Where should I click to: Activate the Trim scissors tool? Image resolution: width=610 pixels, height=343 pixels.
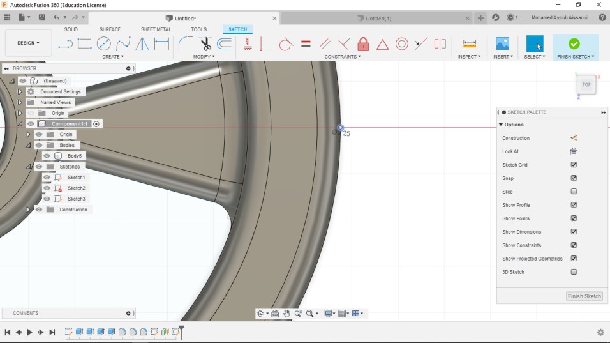pyautogui.click(x=205, y=43)
